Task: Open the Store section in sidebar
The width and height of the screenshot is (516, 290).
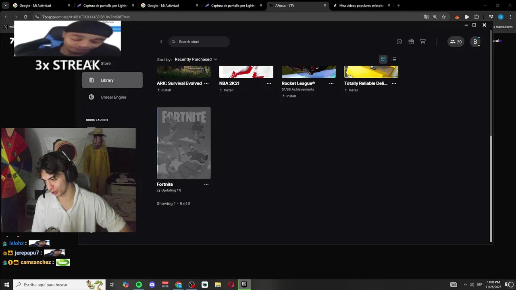Action: pyautogui.click(x=106, y=63)
